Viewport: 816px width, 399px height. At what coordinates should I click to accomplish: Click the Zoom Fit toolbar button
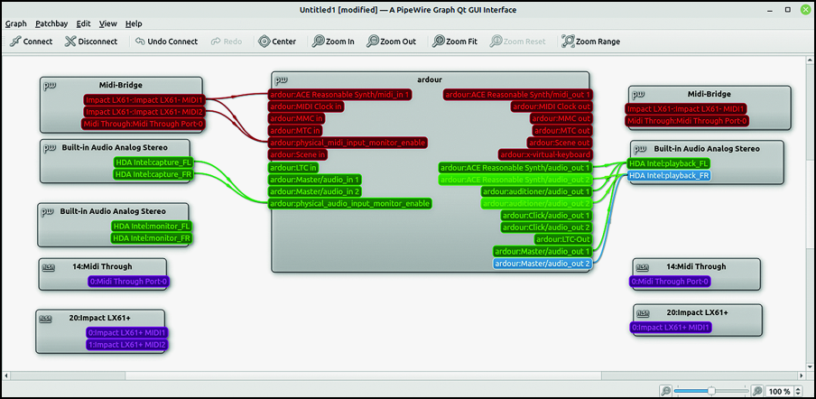pos(455,42)
